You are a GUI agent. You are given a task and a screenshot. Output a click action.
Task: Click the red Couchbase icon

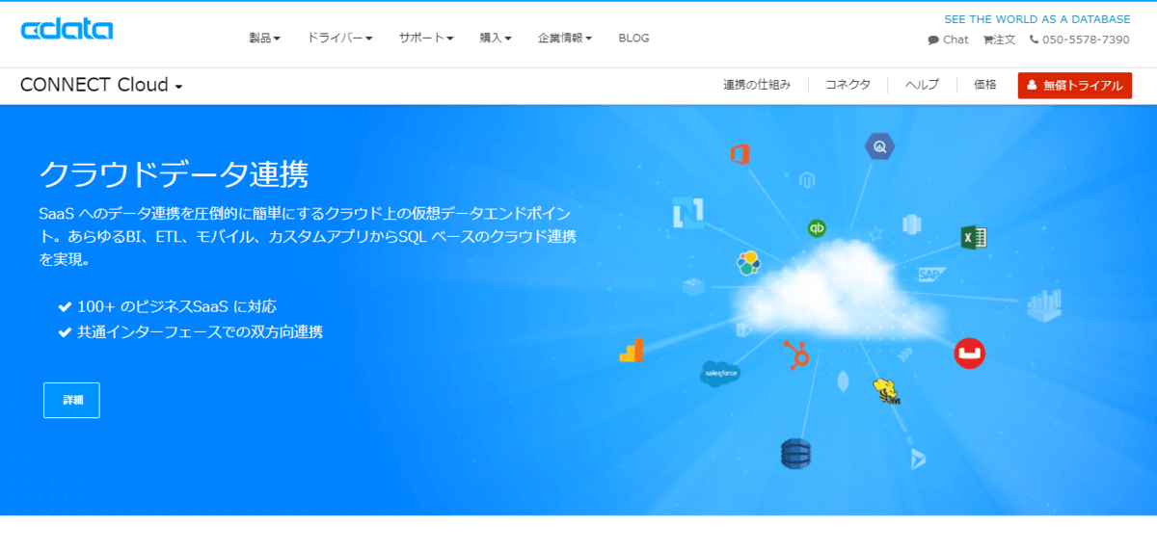(970, 354)
